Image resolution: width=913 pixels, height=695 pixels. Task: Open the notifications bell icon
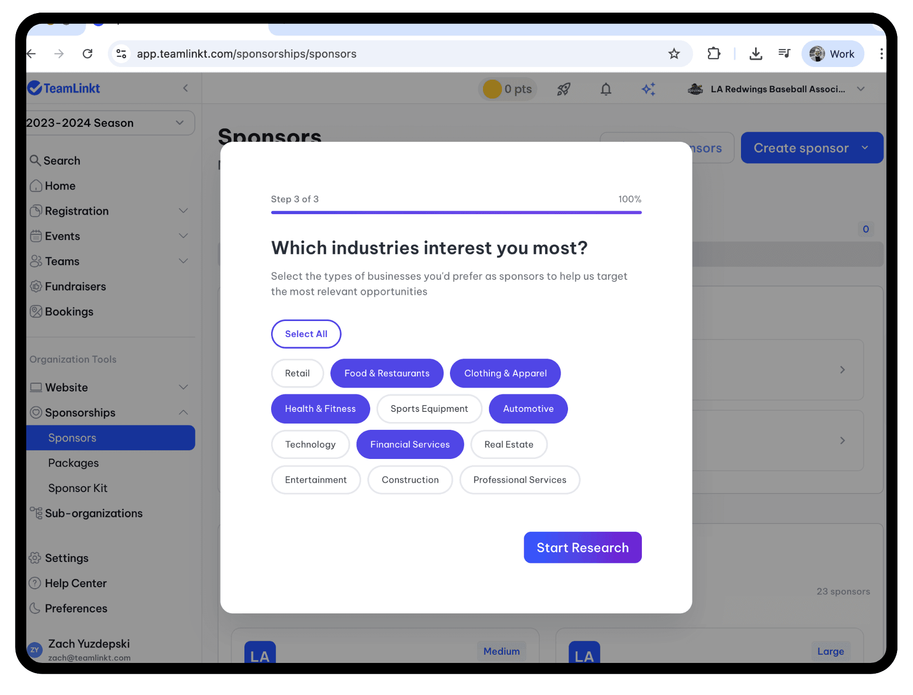coord(605,89)
